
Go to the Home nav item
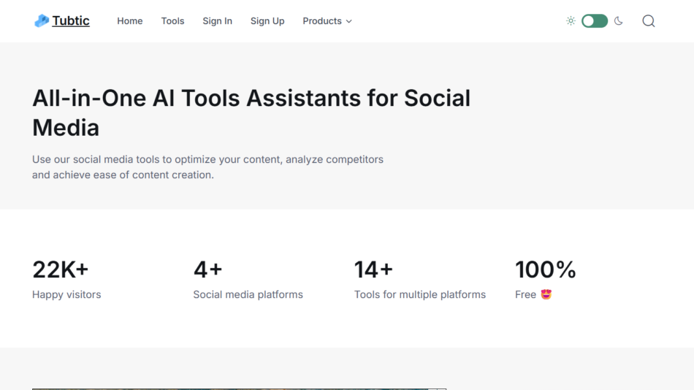(x=129, y=21)
